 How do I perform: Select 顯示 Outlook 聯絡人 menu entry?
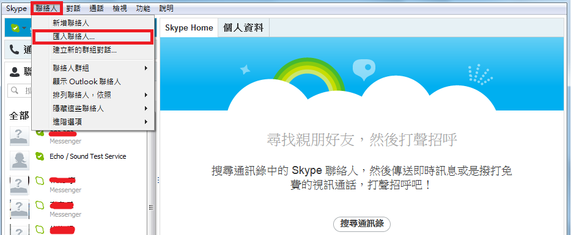[94, 81]
